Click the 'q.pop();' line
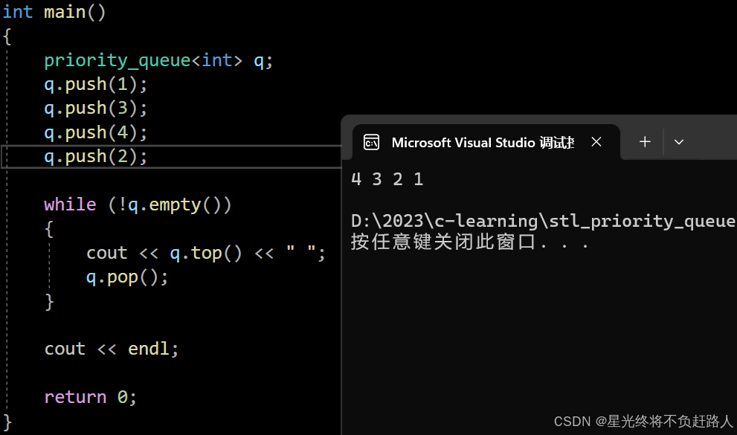Image resolution: width=737 pixels, height=435 pixels. [127, 277]
